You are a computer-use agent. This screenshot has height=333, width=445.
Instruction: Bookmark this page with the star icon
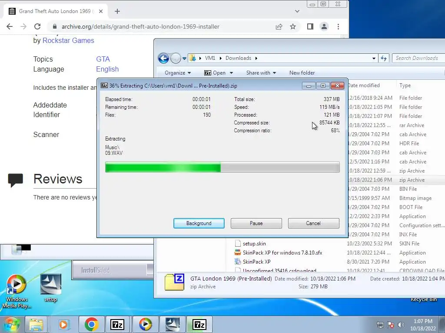[x=293, y=26]
